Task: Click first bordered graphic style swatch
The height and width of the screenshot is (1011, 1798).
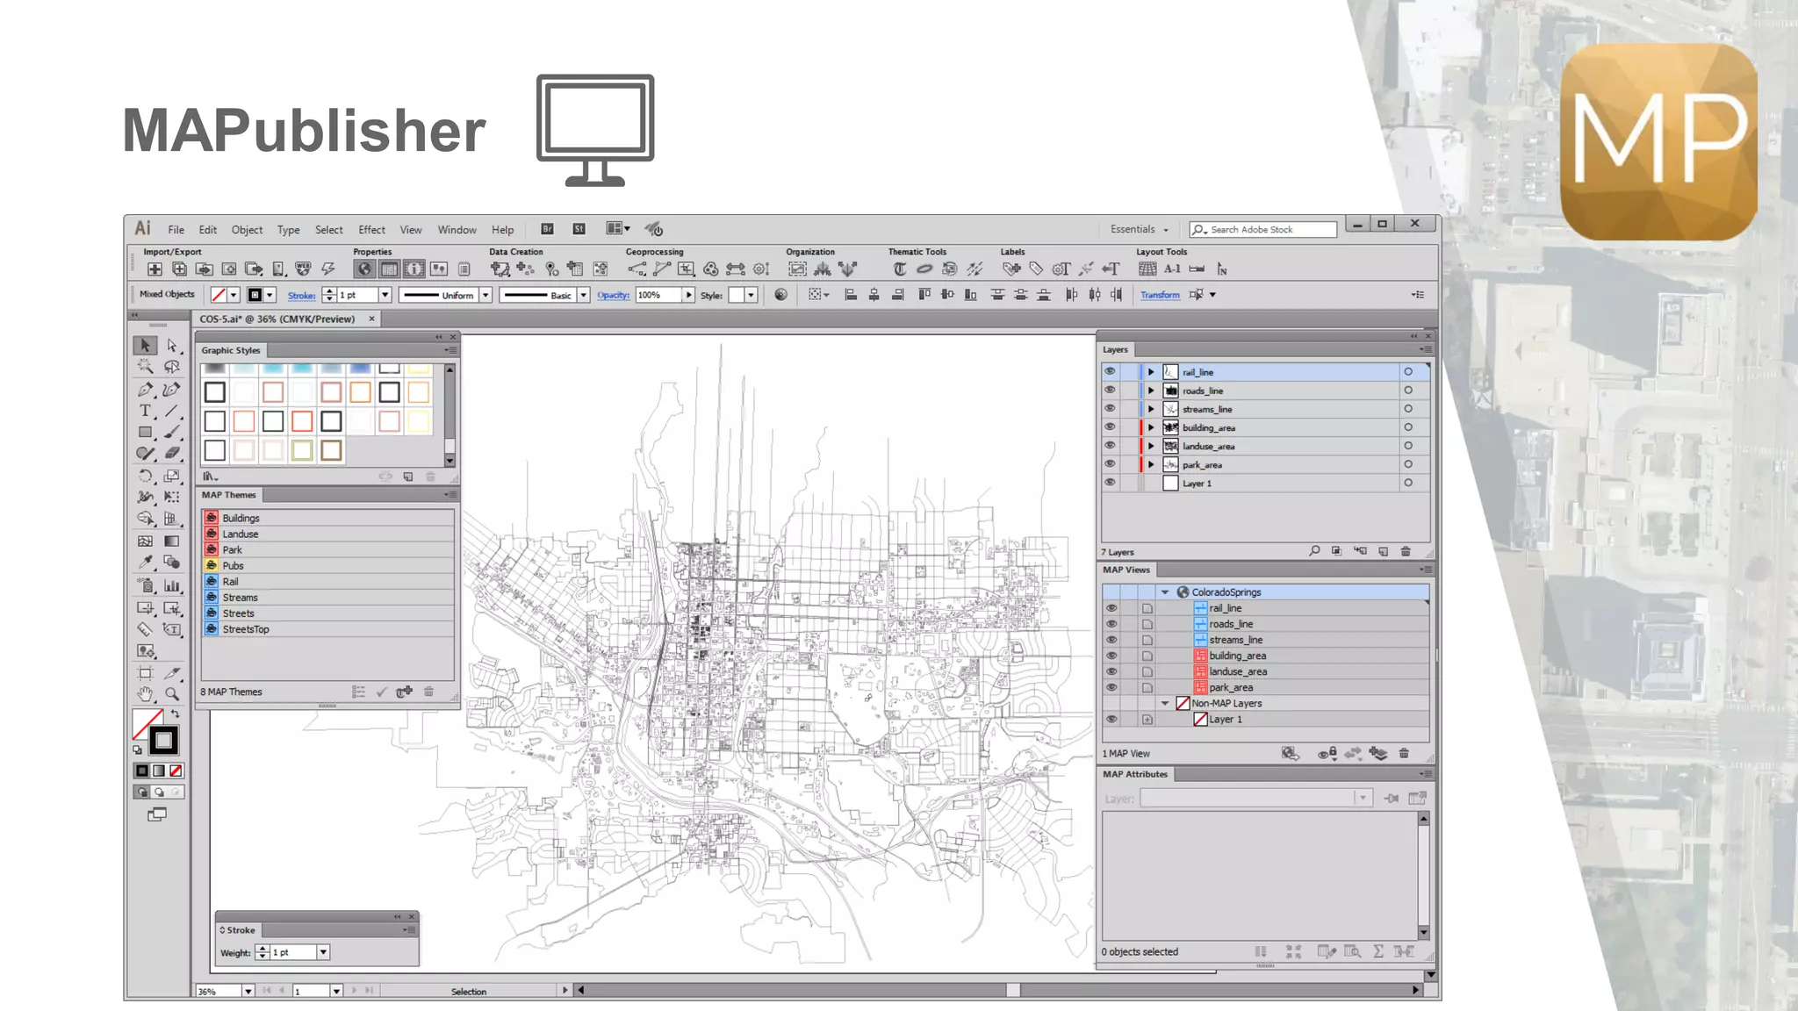Action: point(215,392)
